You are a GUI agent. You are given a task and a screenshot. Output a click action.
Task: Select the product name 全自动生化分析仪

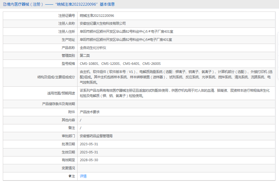[x=93, y=48]
